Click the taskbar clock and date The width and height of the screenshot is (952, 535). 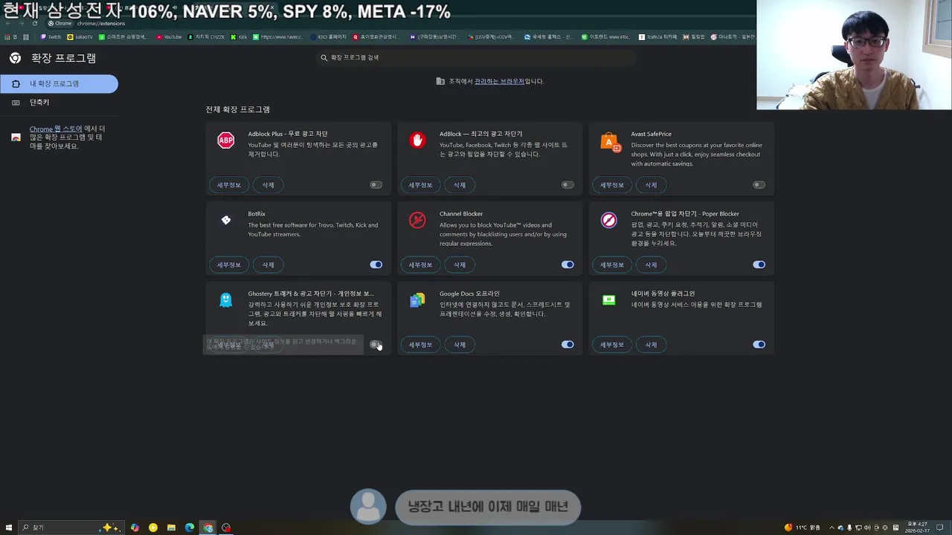pos(916,528)
